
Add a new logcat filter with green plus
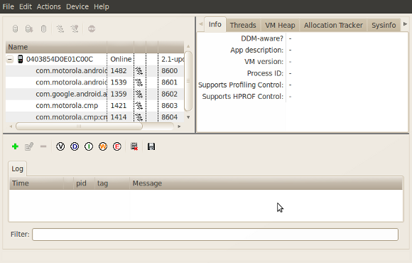pyautogui.click(x=15, y=146)
